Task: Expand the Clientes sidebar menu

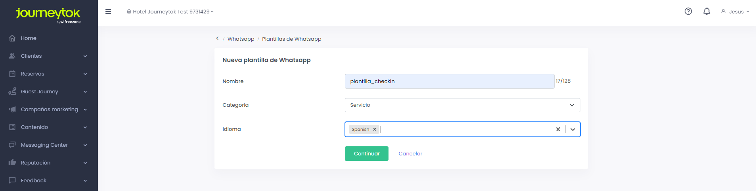Action: 49,56
